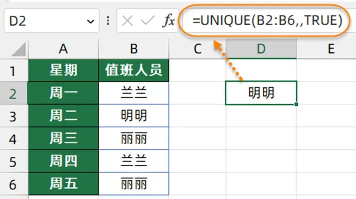Select row 1 header
Screen dimensions: 356x199
[x=14, y=70]
